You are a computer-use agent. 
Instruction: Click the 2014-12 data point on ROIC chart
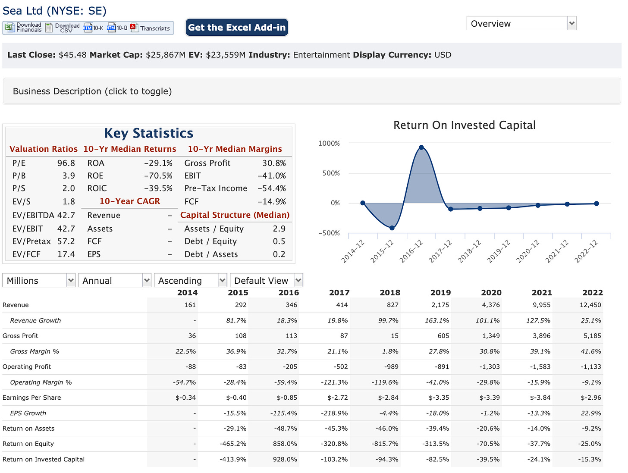coord(363,203)
